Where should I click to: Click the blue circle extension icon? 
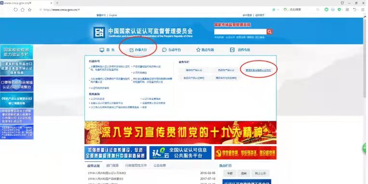(x=333, y=10)
